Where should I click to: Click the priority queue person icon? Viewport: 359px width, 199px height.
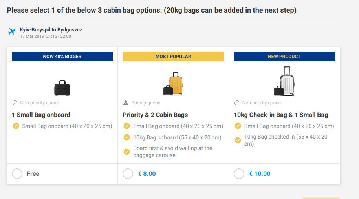coord(126,103)
